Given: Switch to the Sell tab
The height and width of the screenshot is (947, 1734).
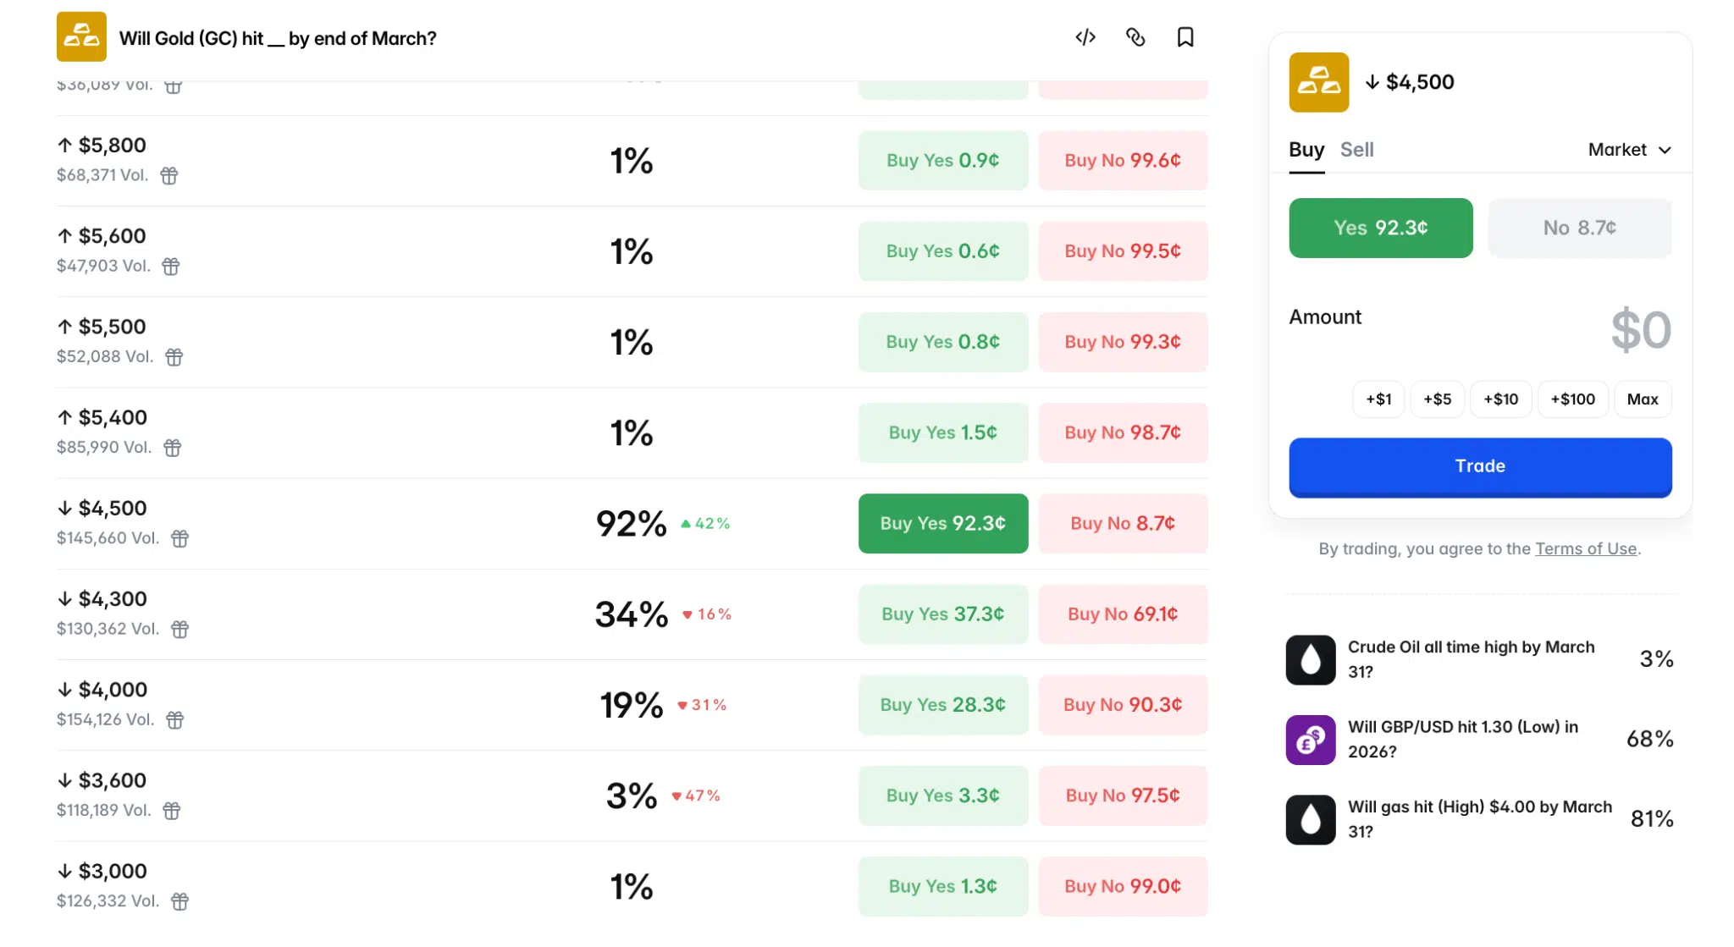Looking at the screenshot, I should 1356,150.
